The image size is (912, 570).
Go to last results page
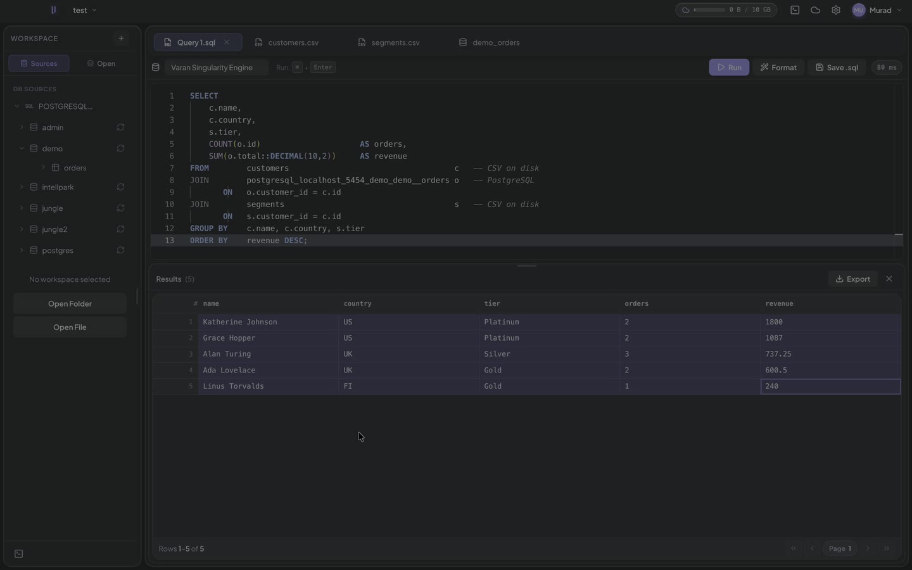pos(887,549)
